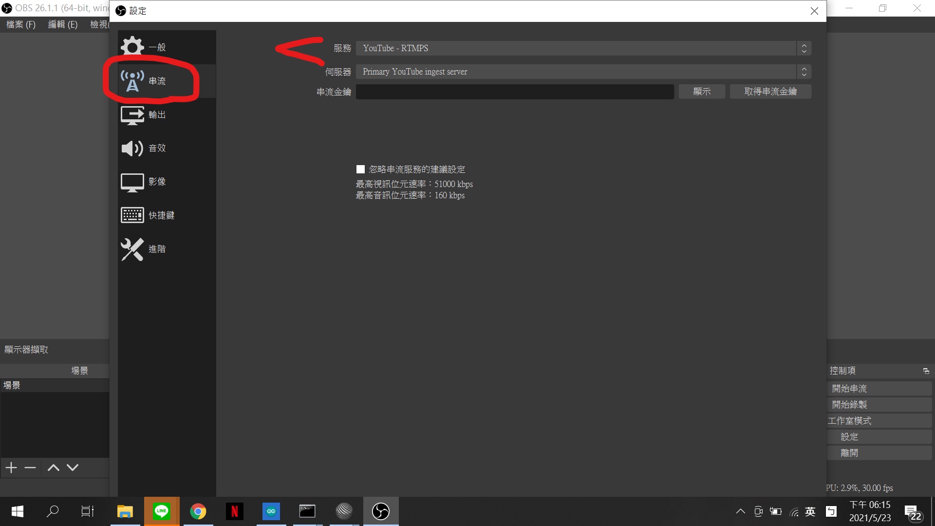Move scene down with down arrow
935x526 pixels.
tap(73, 468)
